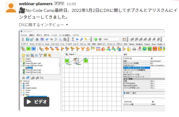Select the コントロール component tab in the video
Viewport: 179px width, 117px height.
24,44
